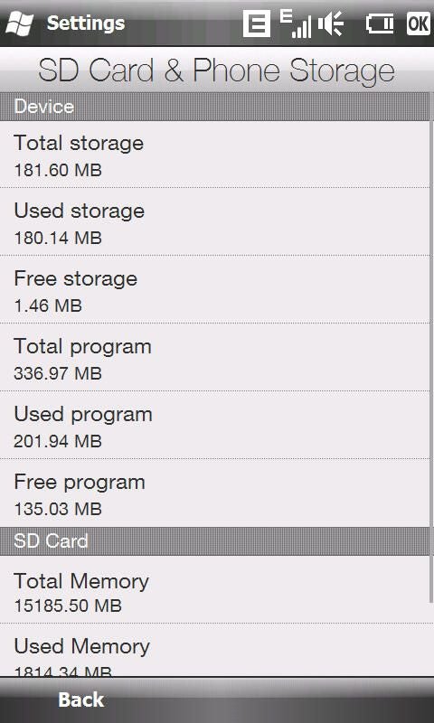Click the SD Card & Phone Storage heading
This screenshot has height=723, width=434.
pyautogui.click(x=216, y=70)
